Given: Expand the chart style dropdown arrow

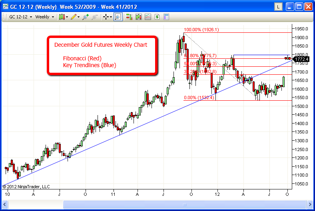Looking at the screenshot, I should pos(67,17).
